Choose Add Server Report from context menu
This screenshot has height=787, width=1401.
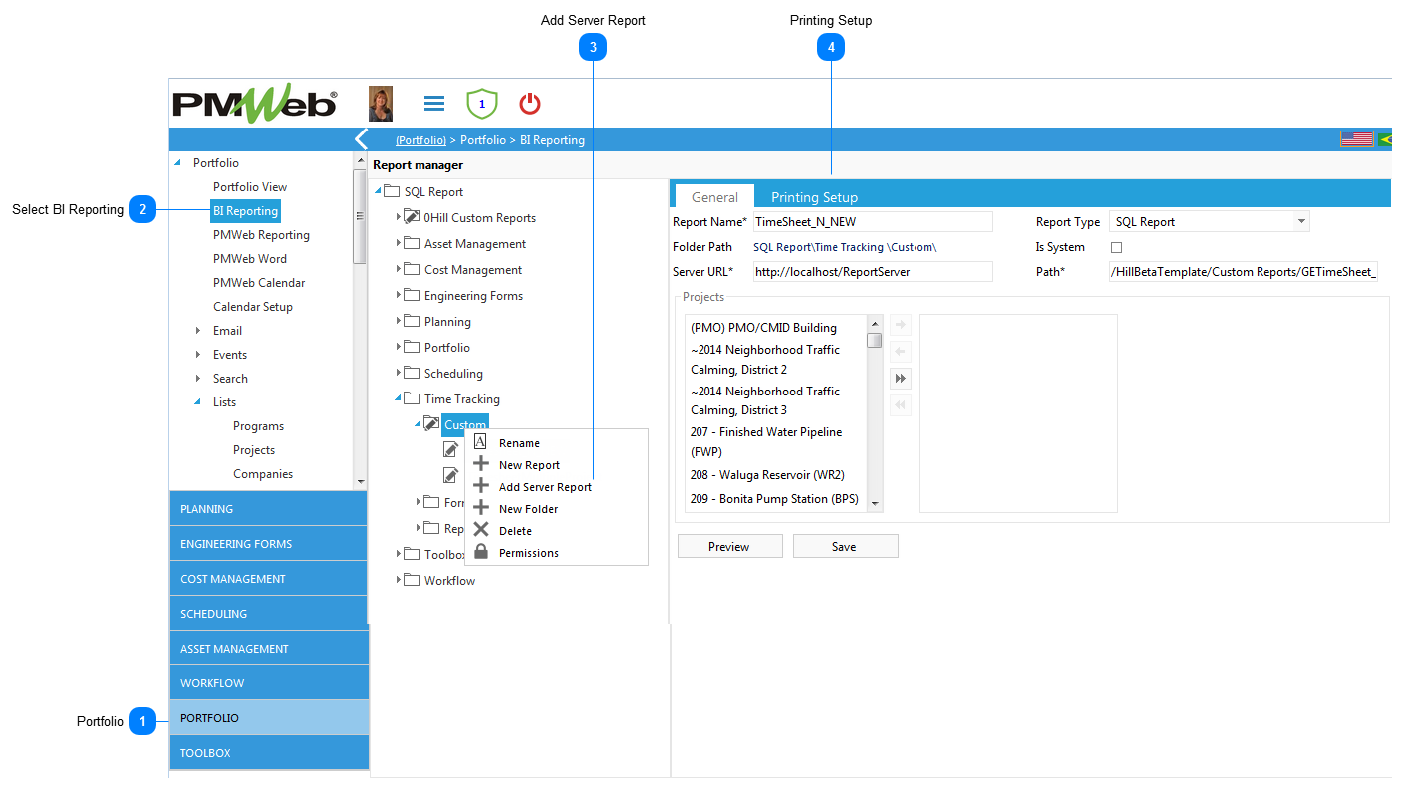[545, 487]
